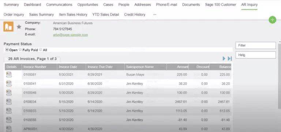The width and height of the screenshot is (281, 132).
Task: Open details icon for invoice 0100048
Action: tap(9, 93)
